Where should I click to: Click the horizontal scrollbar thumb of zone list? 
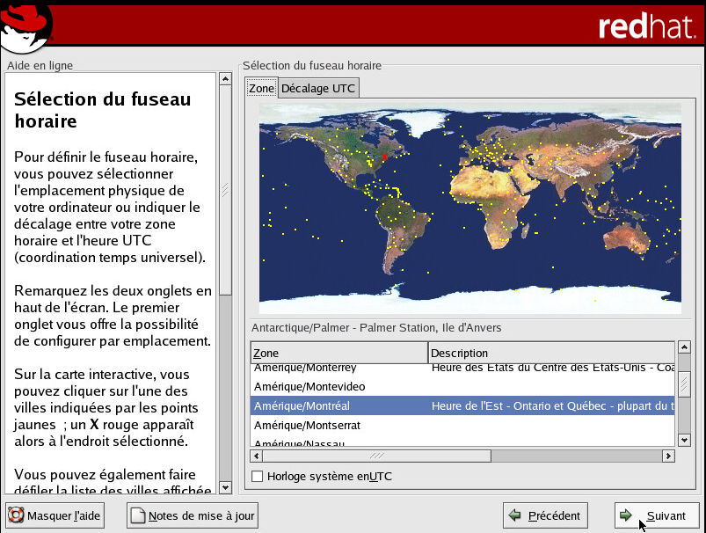click(376, 456)
